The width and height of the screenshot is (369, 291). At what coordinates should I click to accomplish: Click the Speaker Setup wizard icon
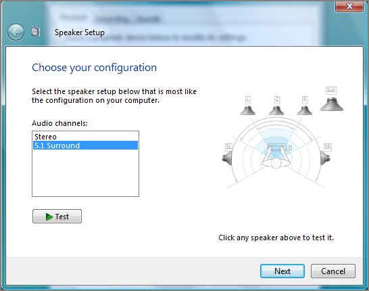point(36,32)
